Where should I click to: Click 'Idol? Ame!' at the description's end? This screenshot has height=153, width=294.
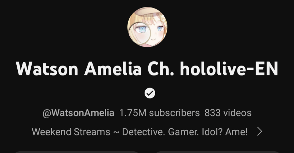coord(225,132)
